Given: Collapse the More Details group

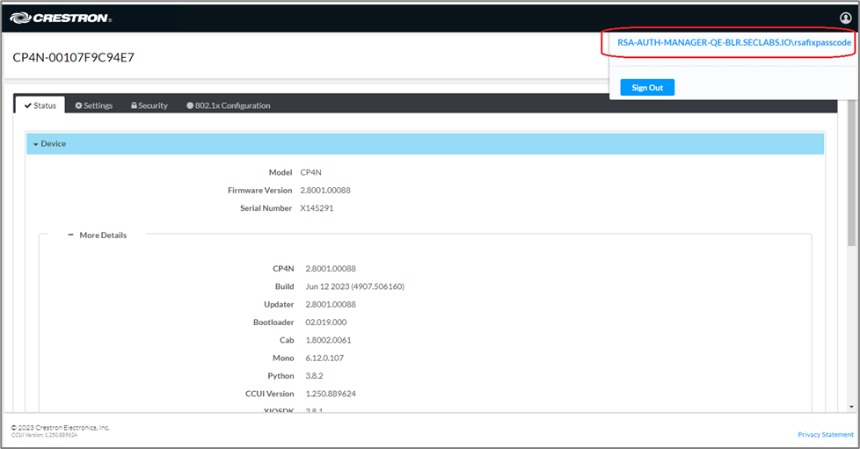Looking at the screenshot, I should click(97, 235).
